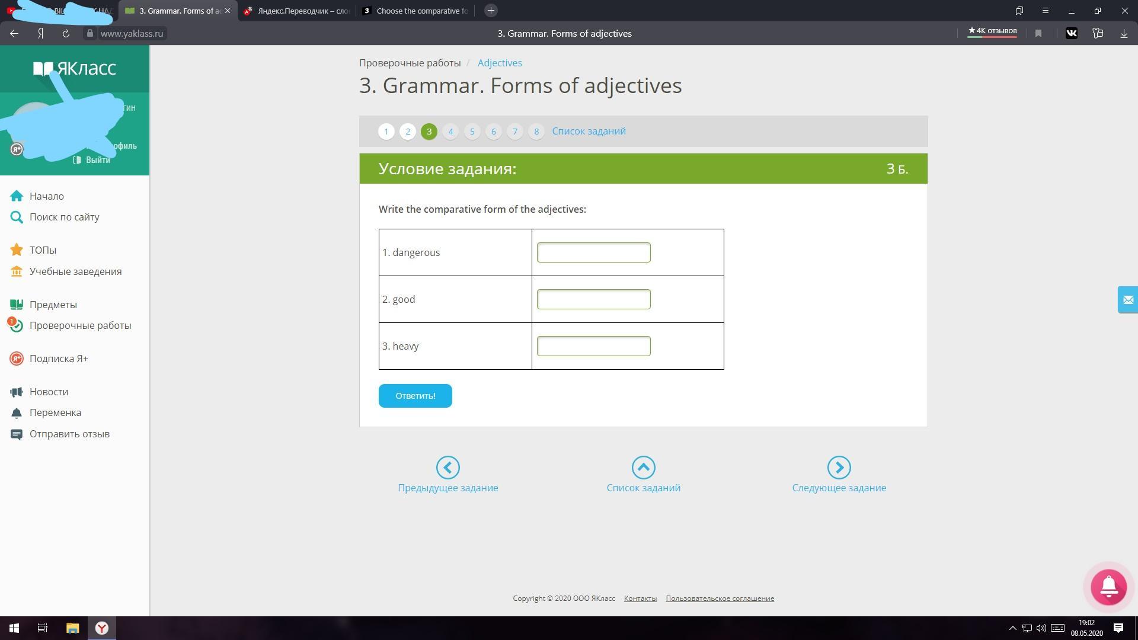Open Пользовательское соглашение footer link
Image resolution: width=1138 pixels, height=640 pixels.
pos(720,599)
